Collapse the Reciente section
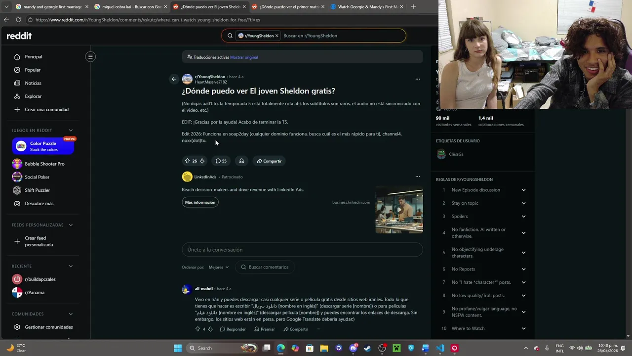This screenshot has width=632, height=356. (x=71, y=266)
